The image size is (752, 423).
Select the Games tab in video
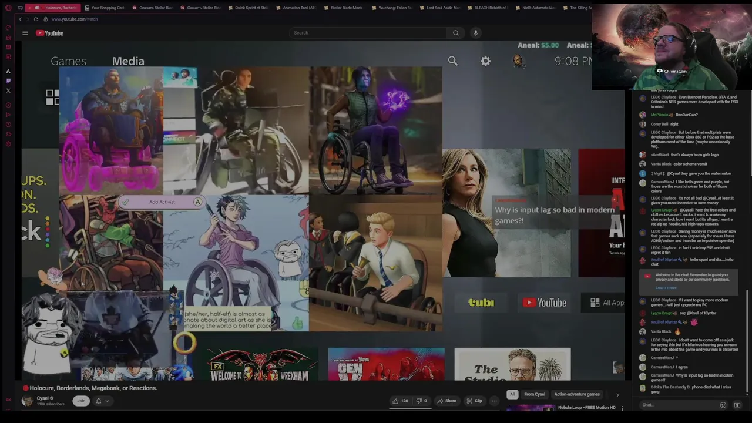pyautogui.click(x=68, y=61)
